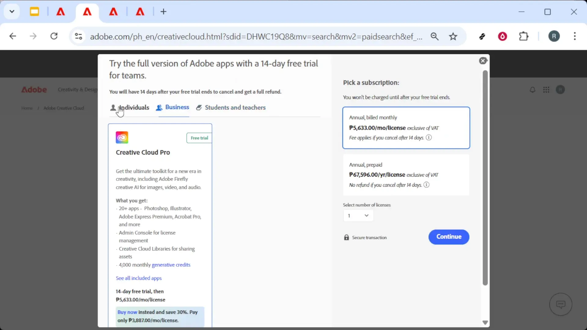
Task: Switch to the third Adobe browser tab
Action: pos(113,12)
